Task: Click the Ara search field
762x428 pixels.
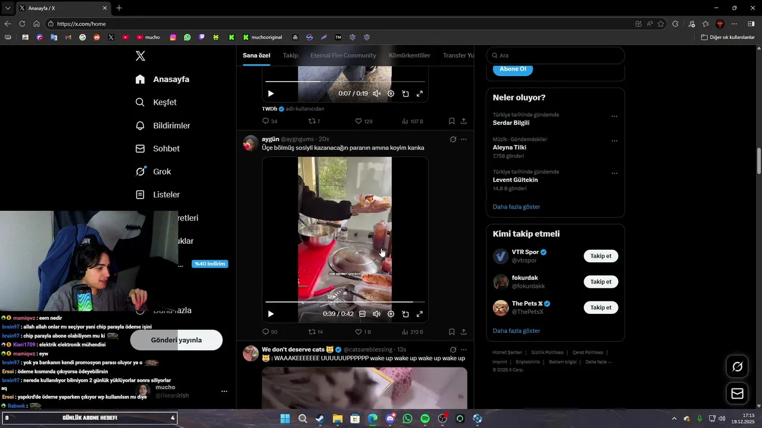Action: tap(555, 55)
